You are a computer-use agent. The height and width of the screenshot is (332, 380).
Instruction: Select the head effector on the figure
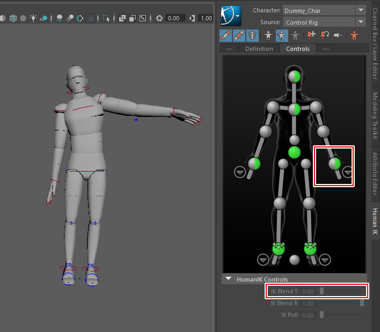[x=294, y=76]
